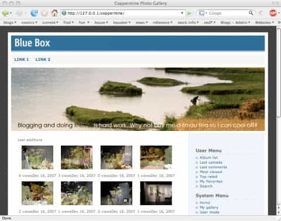Open the house bookmark folder

(x=101, y=22)
